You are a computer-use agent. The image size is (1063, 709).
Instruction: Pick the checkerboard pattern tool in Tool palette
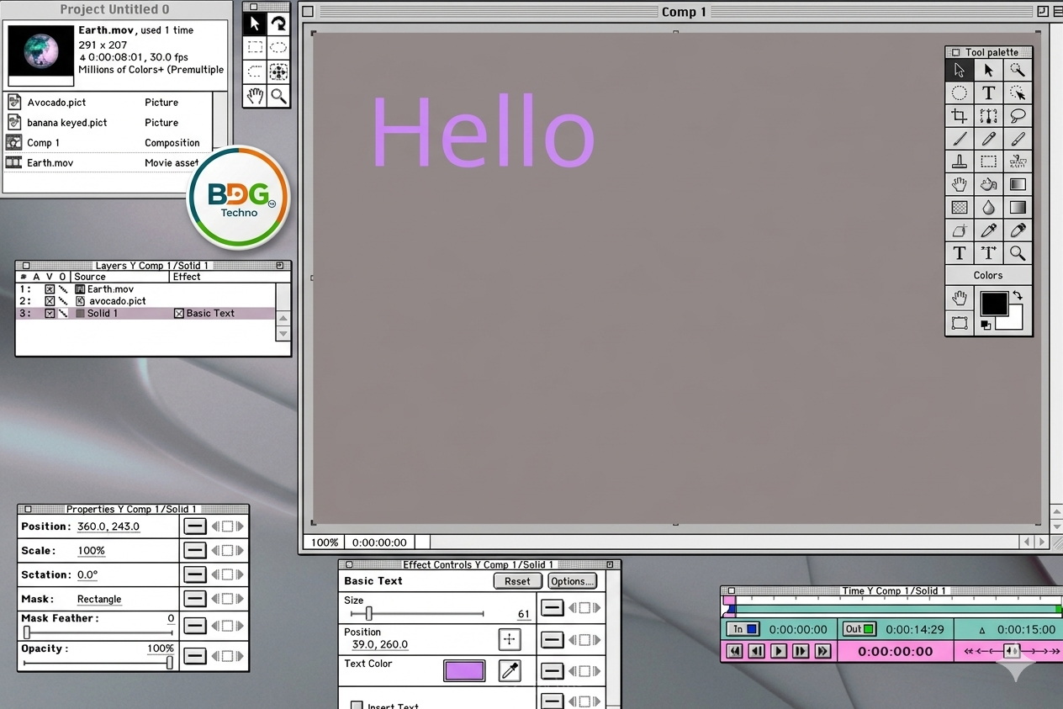959,207
